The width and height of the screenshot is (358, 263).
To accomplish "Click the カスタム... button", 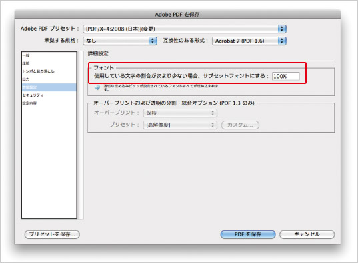I will click(240, 125).
